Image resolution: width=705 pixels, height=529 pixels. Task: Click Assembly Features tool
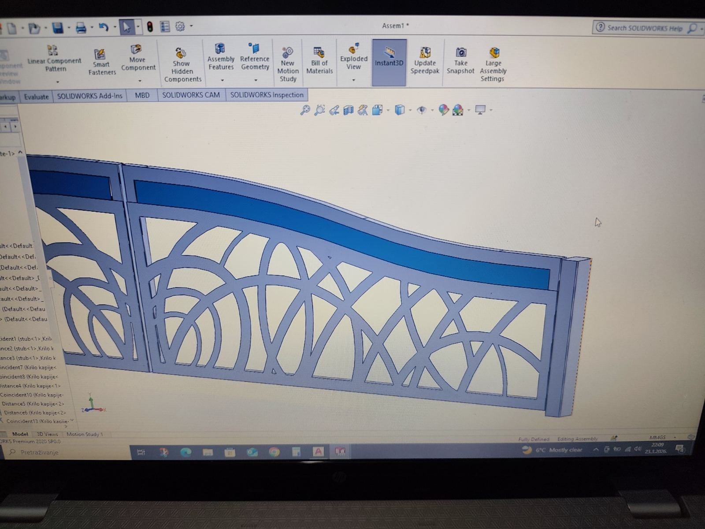pos(221,56)
